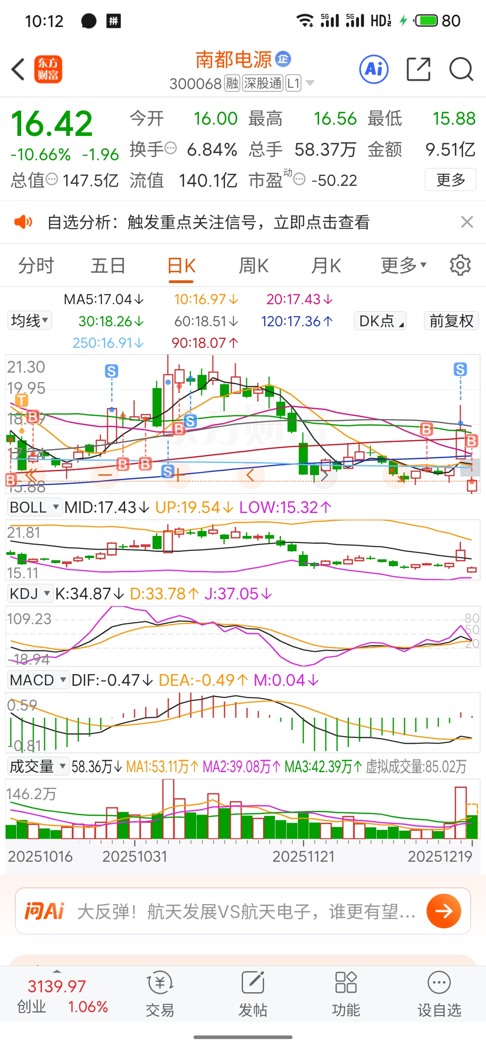Tap the double left arrow pattern icon on chart
486x1053 pixels.
31,475
